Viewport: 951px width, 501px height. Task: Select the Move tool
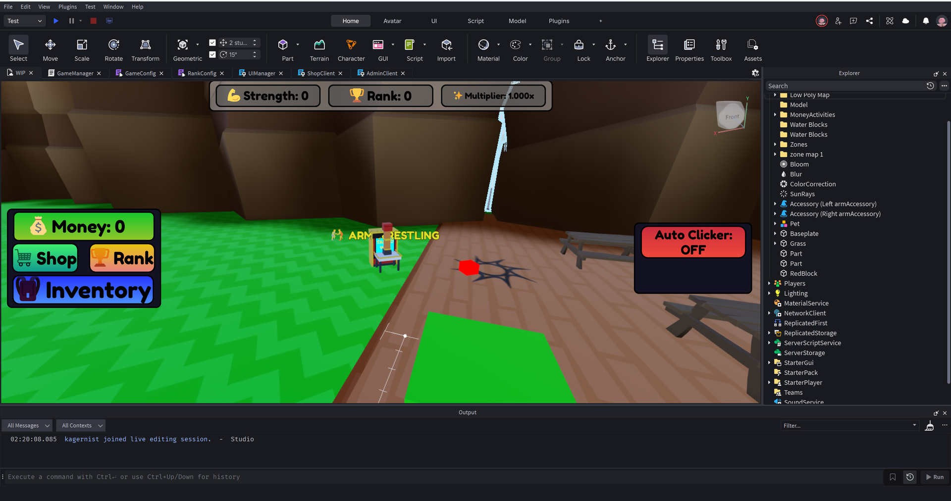point(50,50)
